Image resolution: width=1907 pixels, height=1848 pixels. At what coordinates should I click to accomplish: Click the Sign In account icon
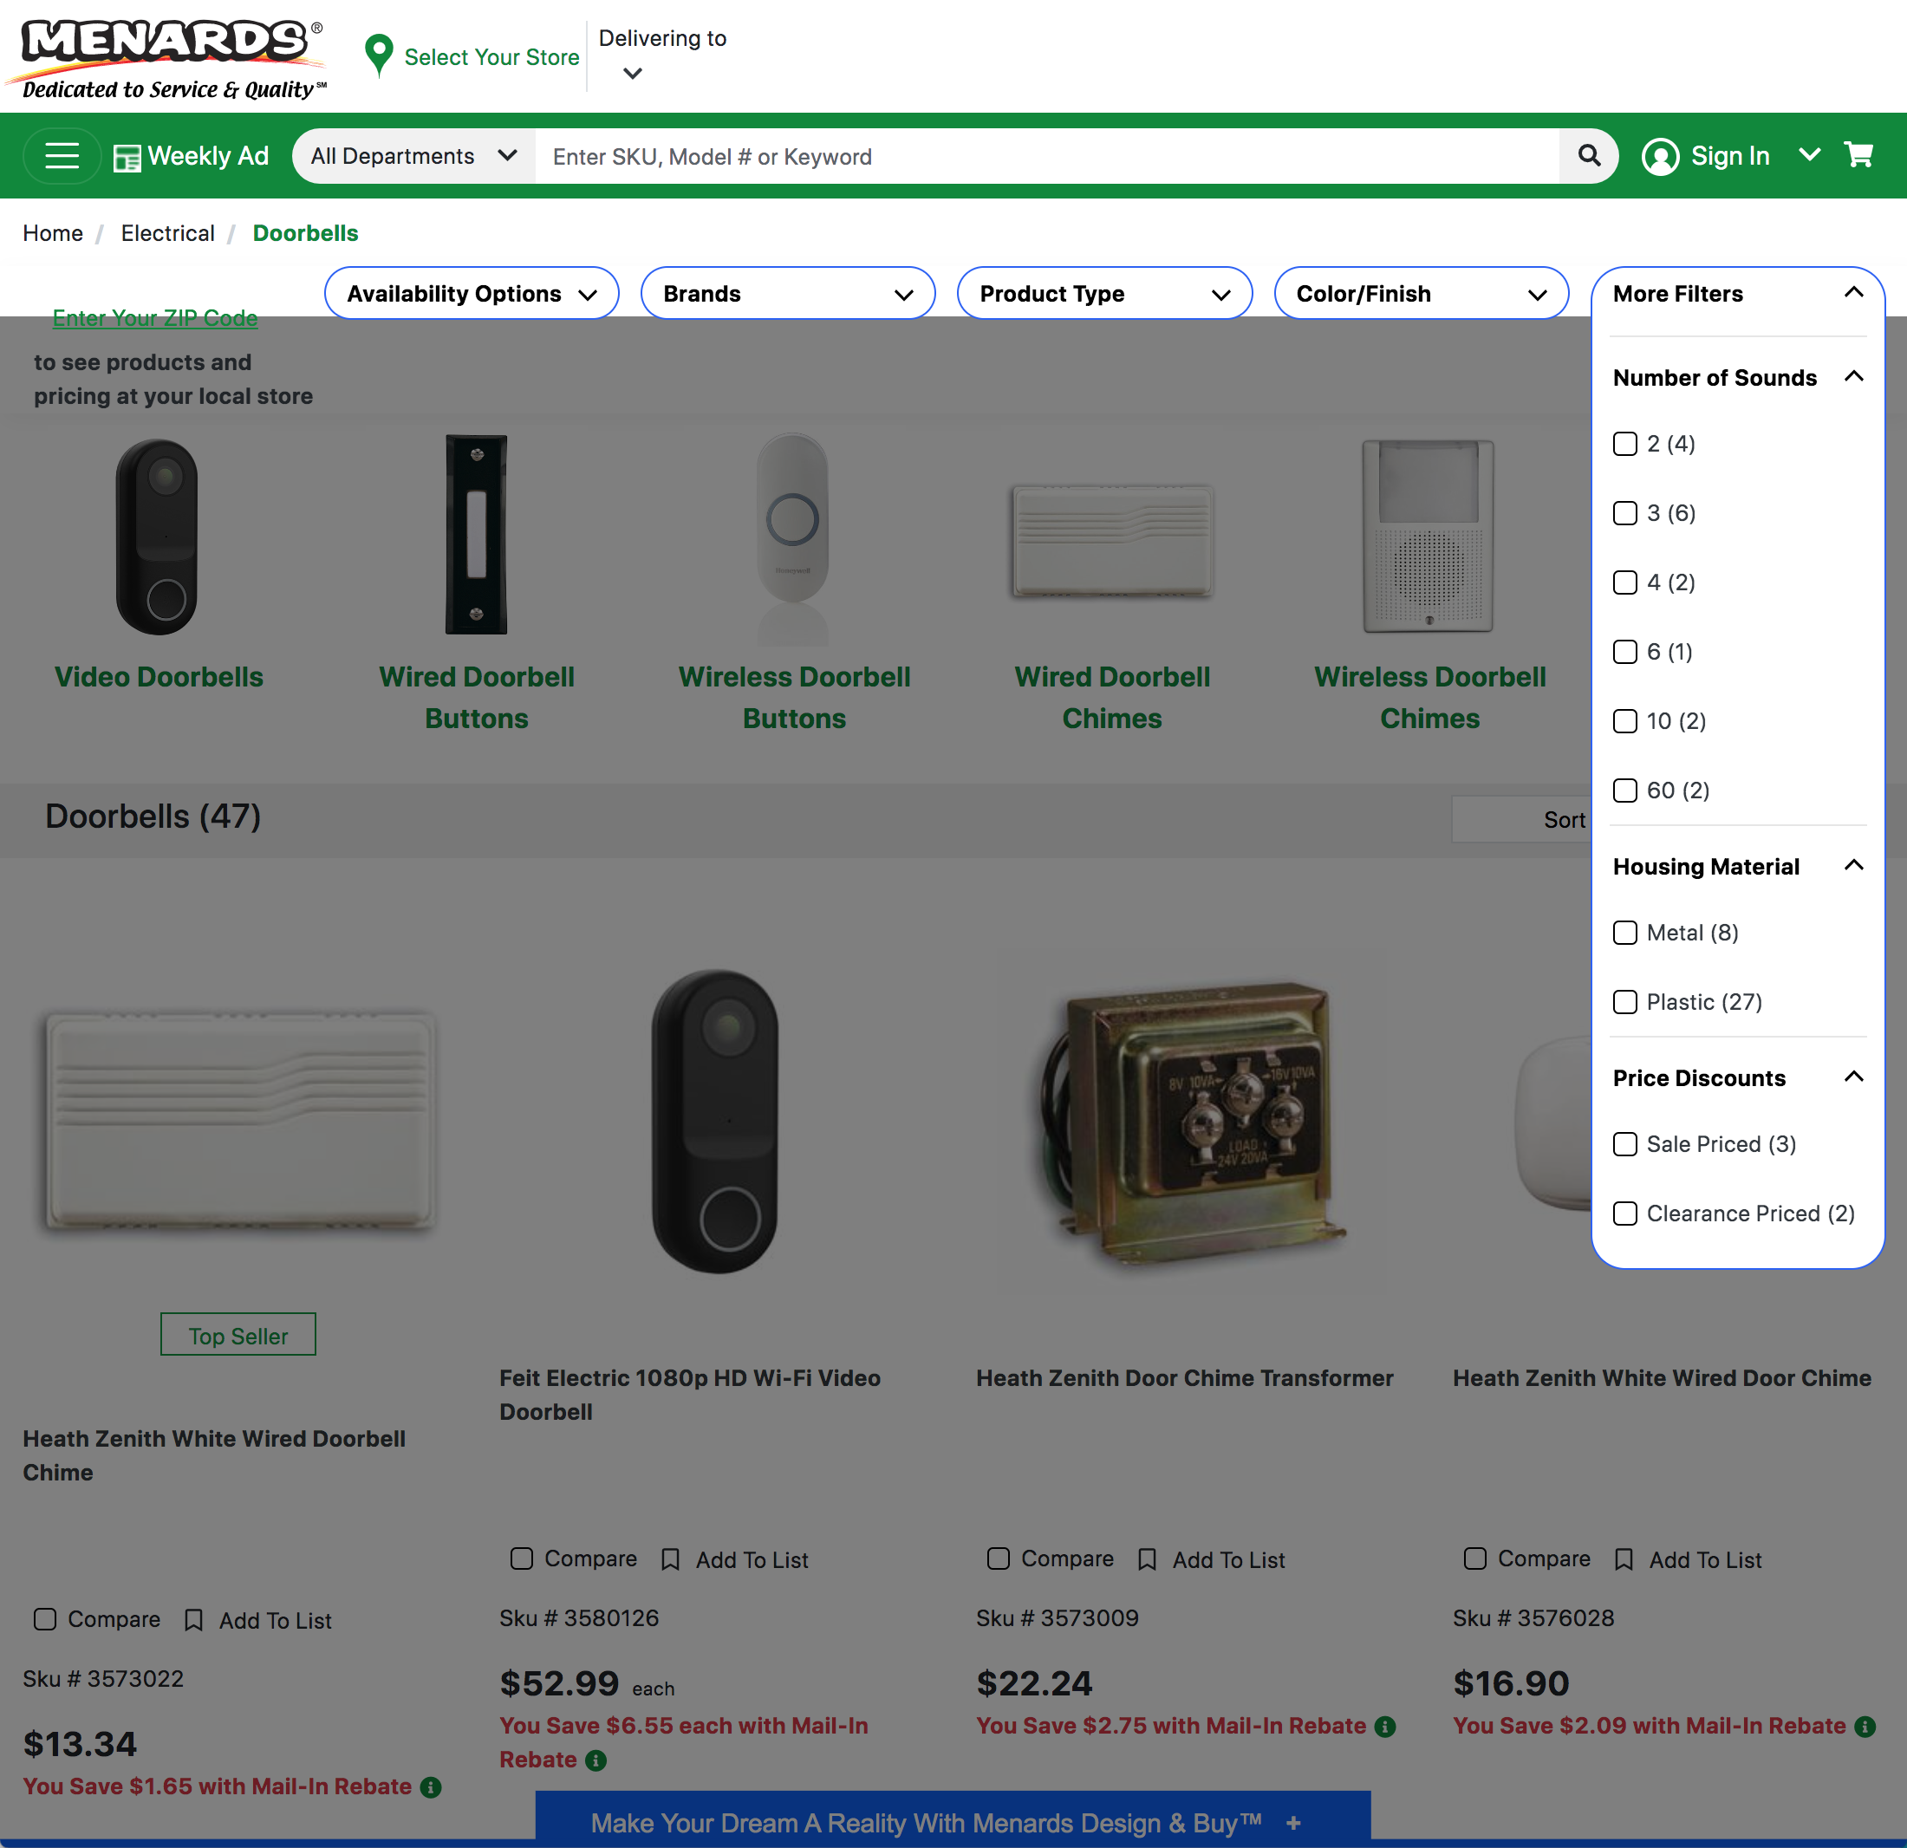click(1662, 156)
